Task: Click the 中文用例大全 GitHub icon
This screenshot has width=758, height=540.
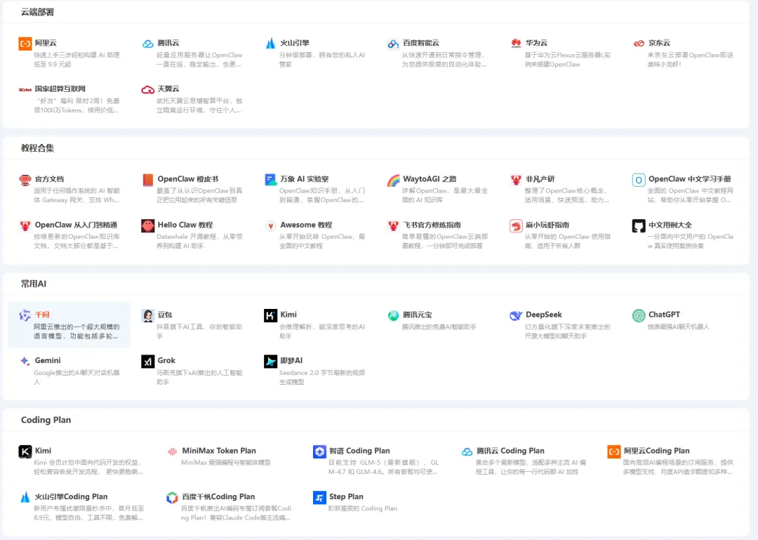Action: coord(639,225)
